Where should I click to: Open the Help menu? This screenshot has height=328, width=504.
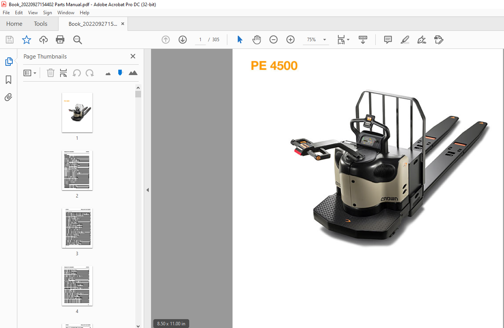click(84, 13)
